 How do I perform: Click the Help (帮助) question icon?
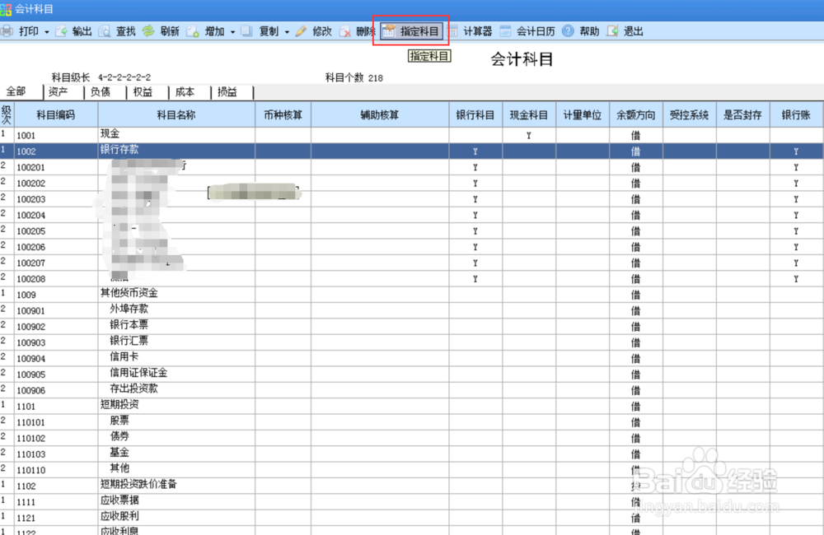(568, 31)
